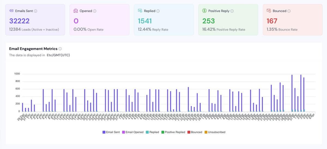This screenshot has width=327, height=149.
Task: Click the red Bounced legend swatch
Action: 189,132
